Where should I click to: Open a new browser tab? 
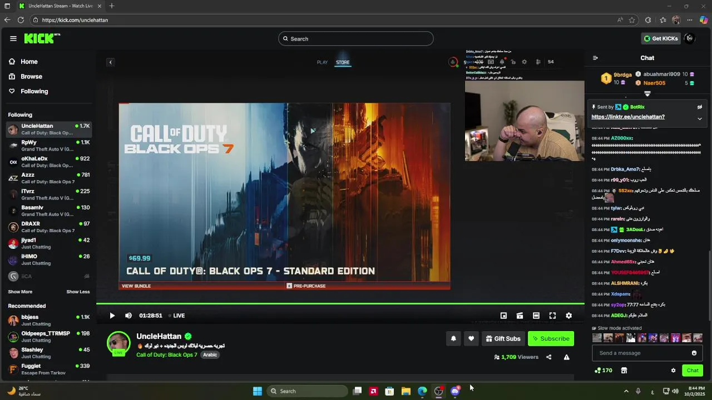[112, 6]
